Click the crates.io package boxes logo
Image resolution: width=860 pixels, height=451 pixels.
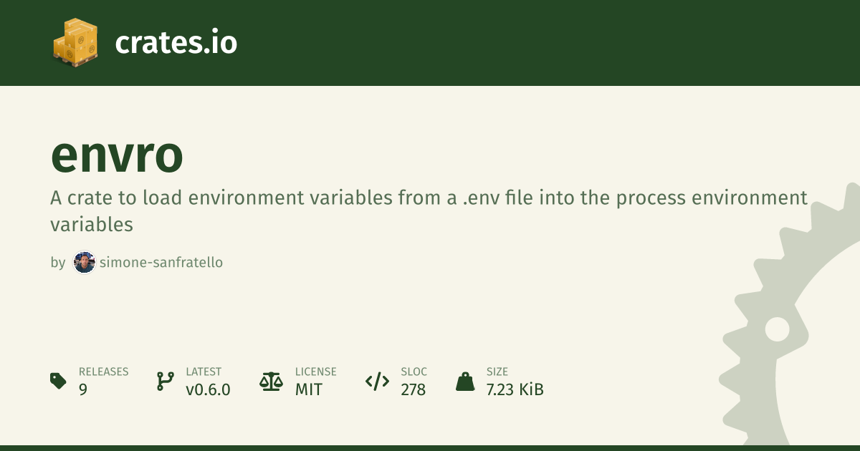[74, 43]
